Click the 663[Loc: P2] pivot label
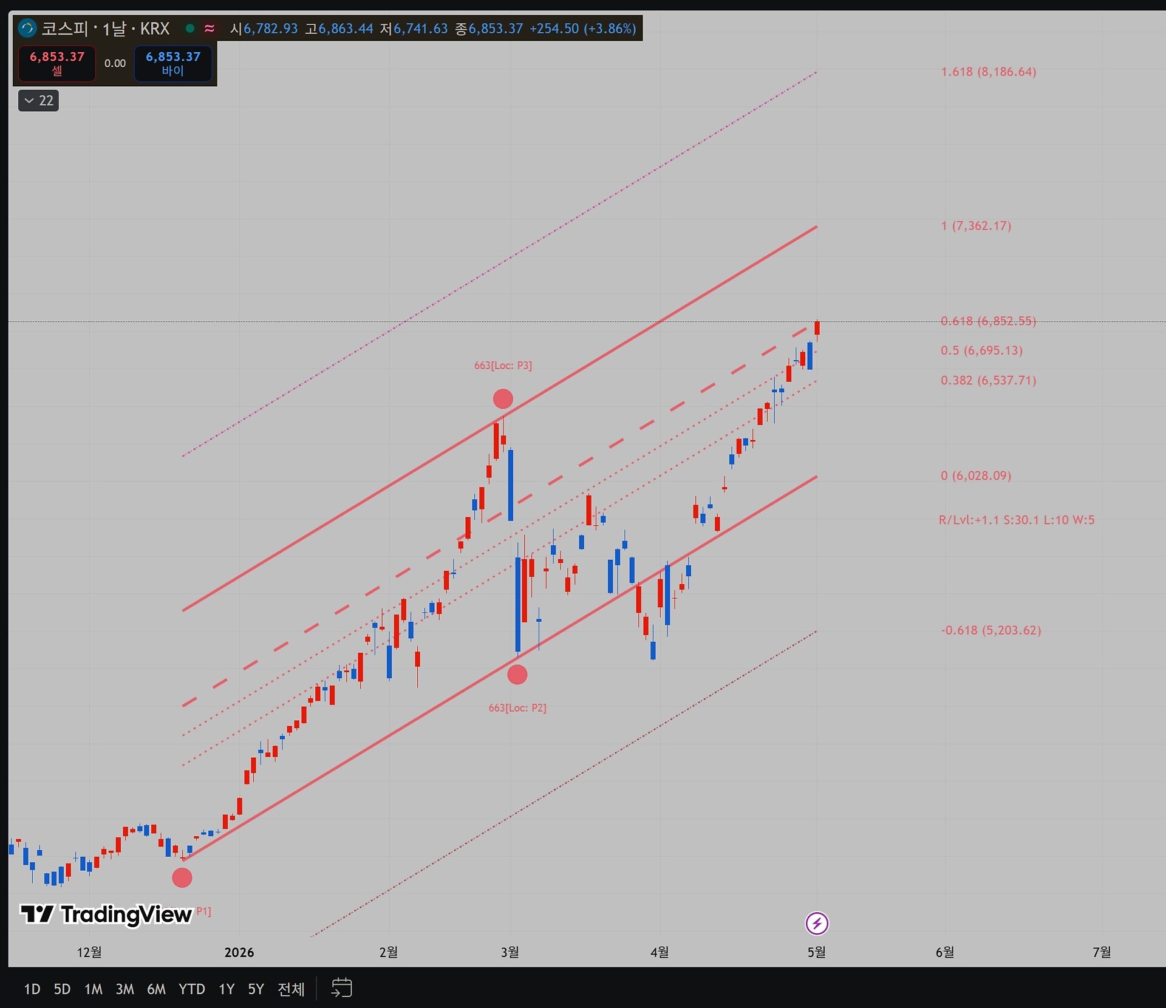 point(517,708)
